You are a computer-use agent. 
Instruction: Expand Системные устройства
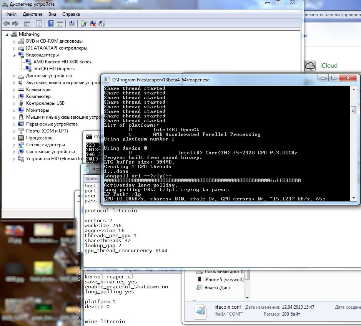pyautogui.click(x=14, y=152)
